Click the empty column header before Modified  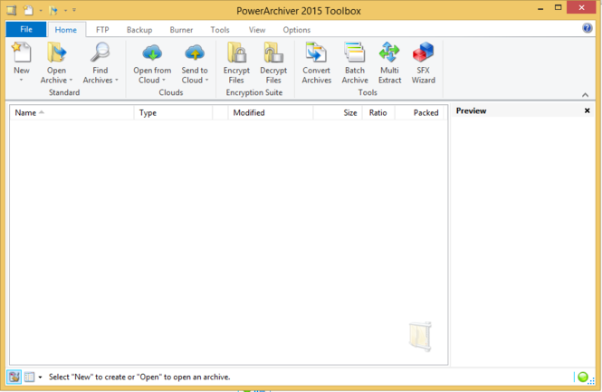point(220,112)
